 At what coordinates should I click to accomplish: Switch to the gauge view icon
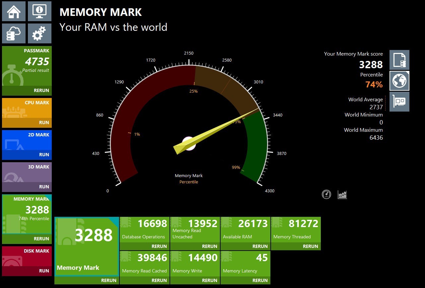pyautogui.click(x=326, y=194)
